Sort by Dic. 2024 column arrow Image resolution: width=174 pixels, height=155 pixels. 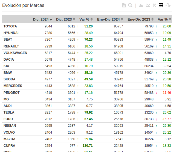tap(51, 19)
